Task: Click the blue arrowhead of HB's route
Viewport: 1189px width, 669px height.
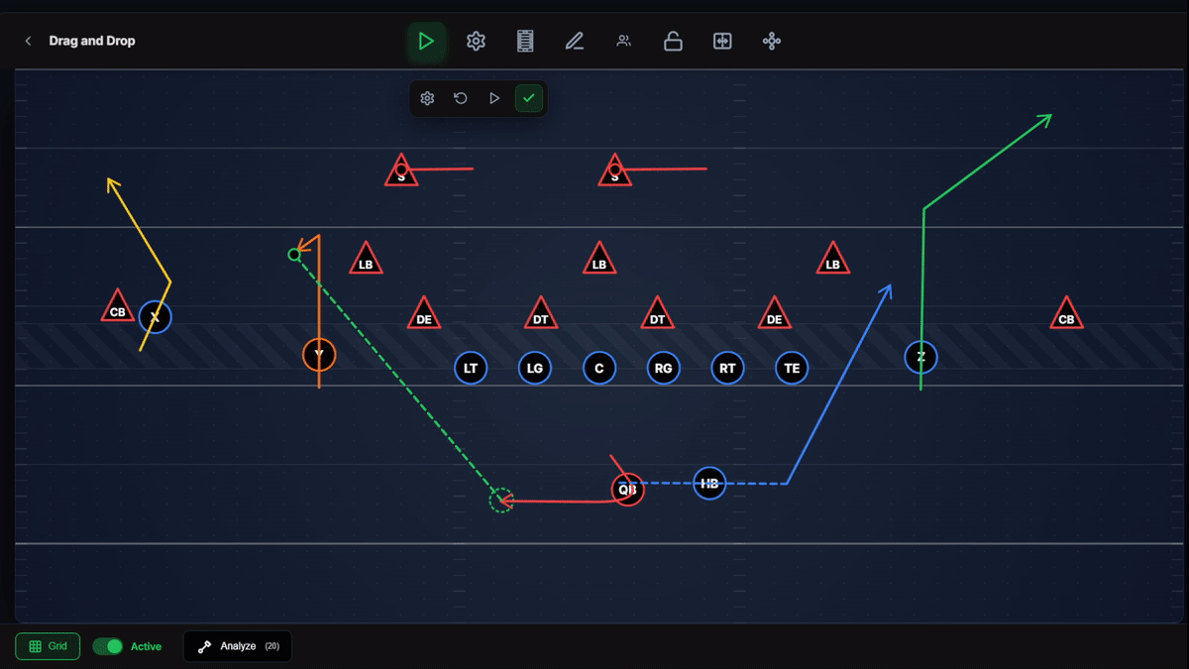Action: tap(886, 290)
